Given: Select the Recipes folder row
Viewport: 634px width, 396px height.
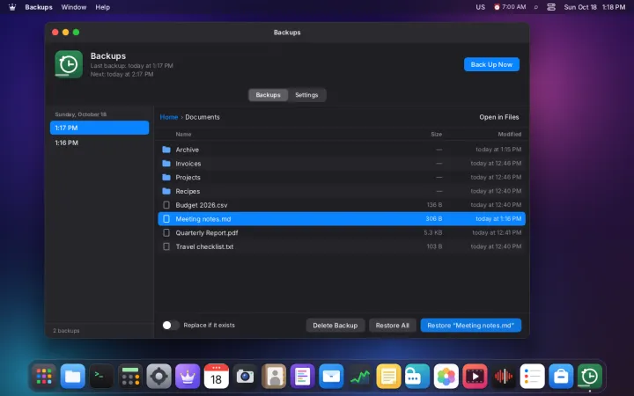Looking at the screenshot, I should (x=342, y=191).
